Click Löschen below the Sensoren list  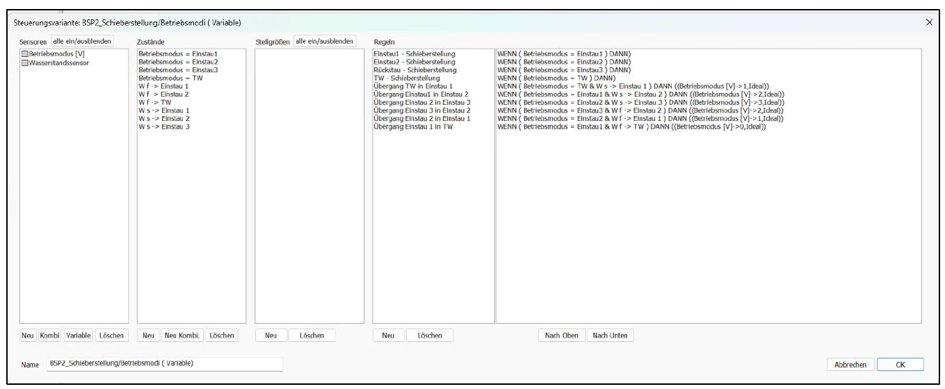point(112,336)
